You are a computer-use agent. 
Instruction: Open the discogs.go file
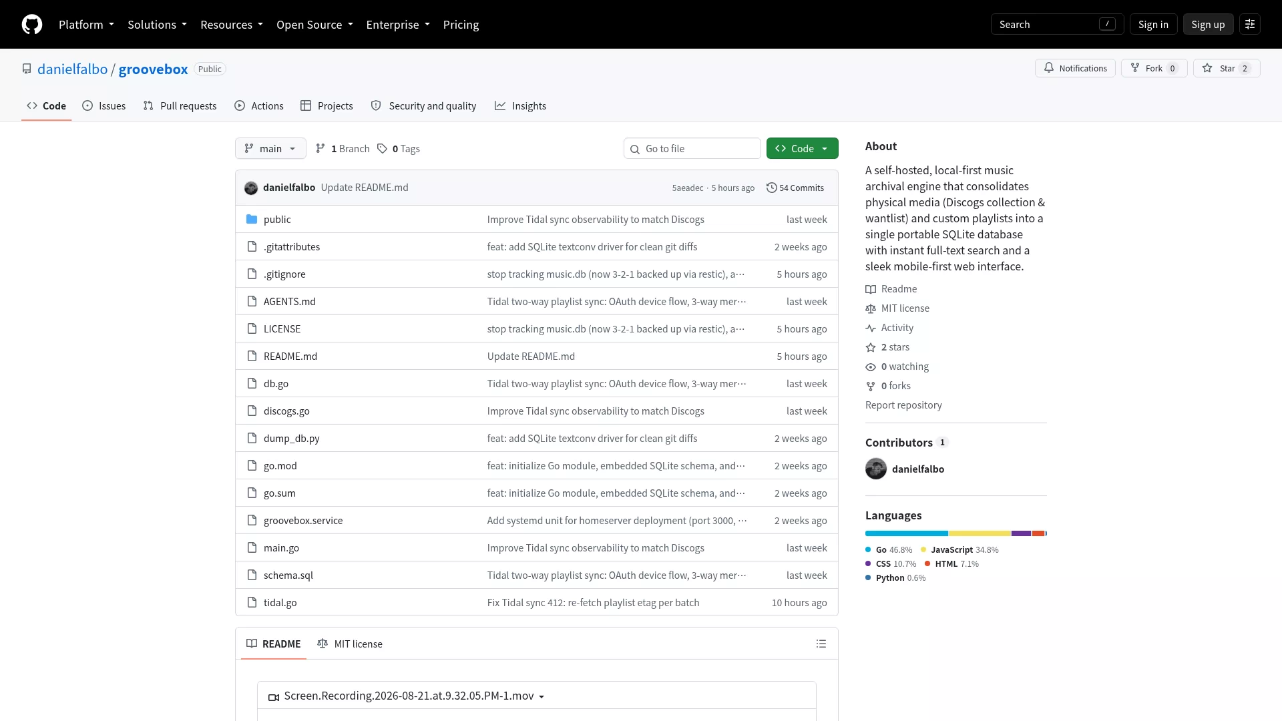tap(286, 411)
